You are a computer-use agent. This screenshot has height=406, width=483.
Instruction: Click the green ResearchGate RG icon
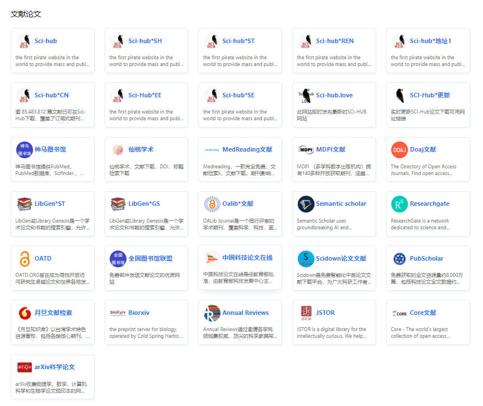400,204
